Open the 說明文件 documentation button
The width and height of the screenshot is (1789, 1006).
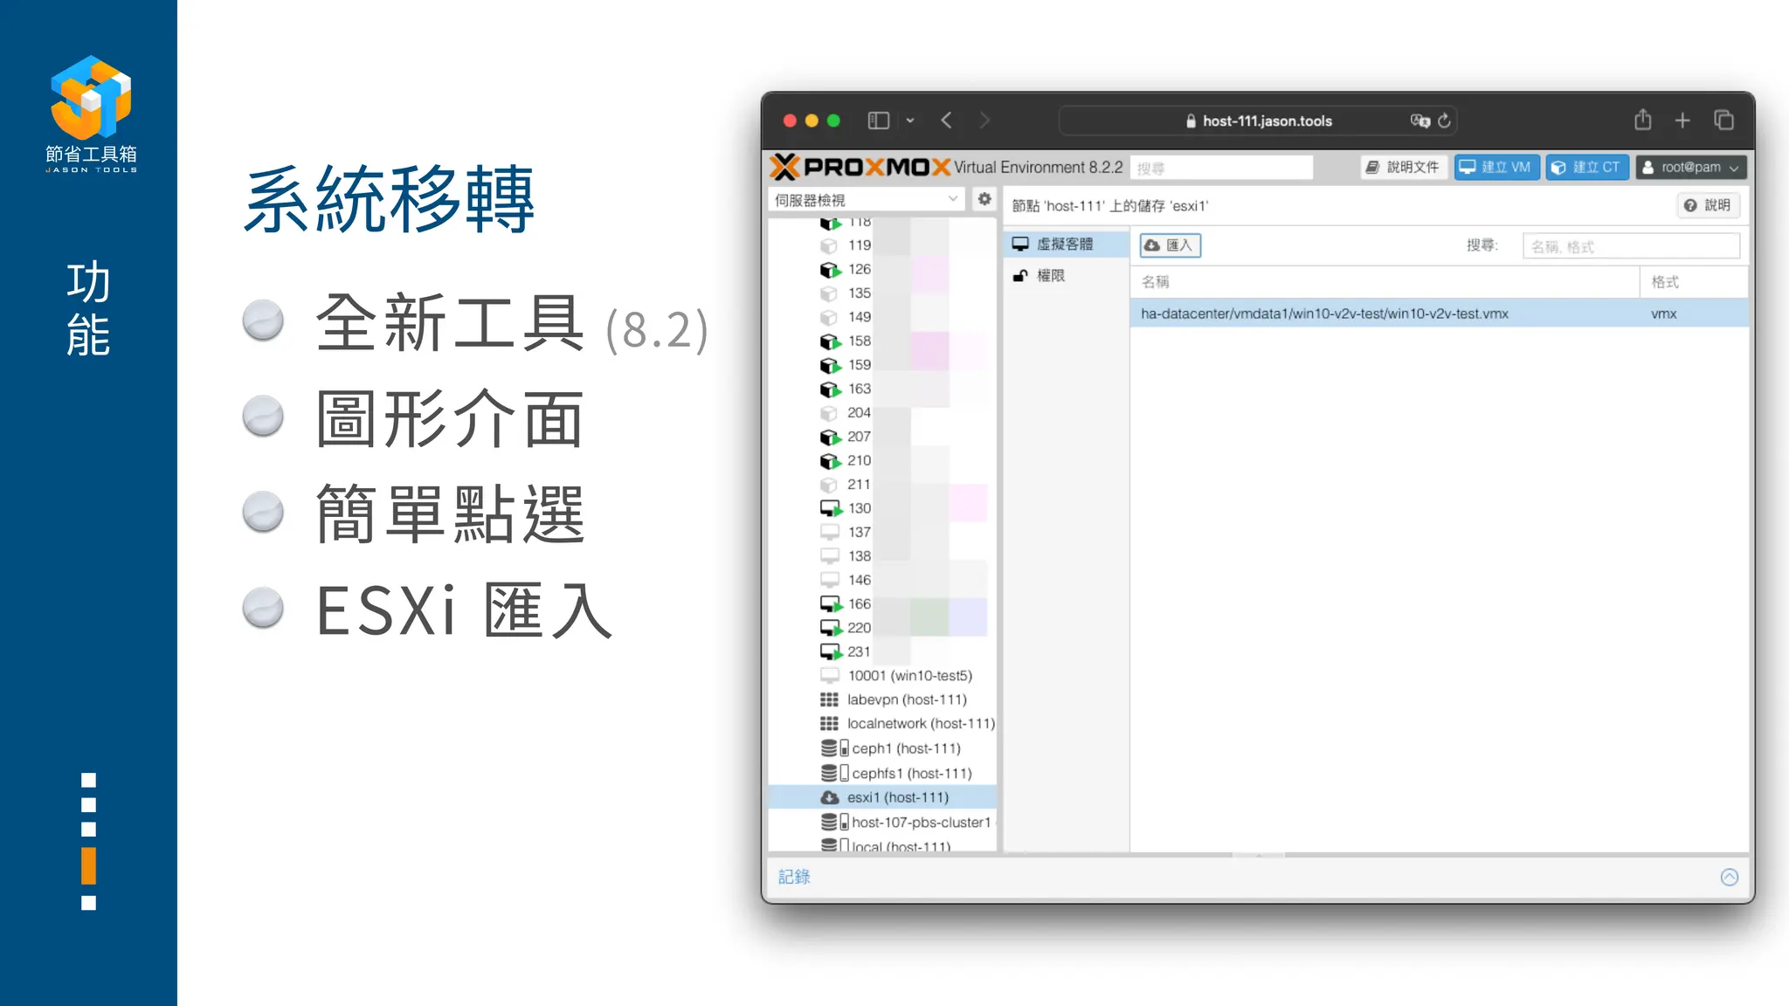click(1403, 167)
